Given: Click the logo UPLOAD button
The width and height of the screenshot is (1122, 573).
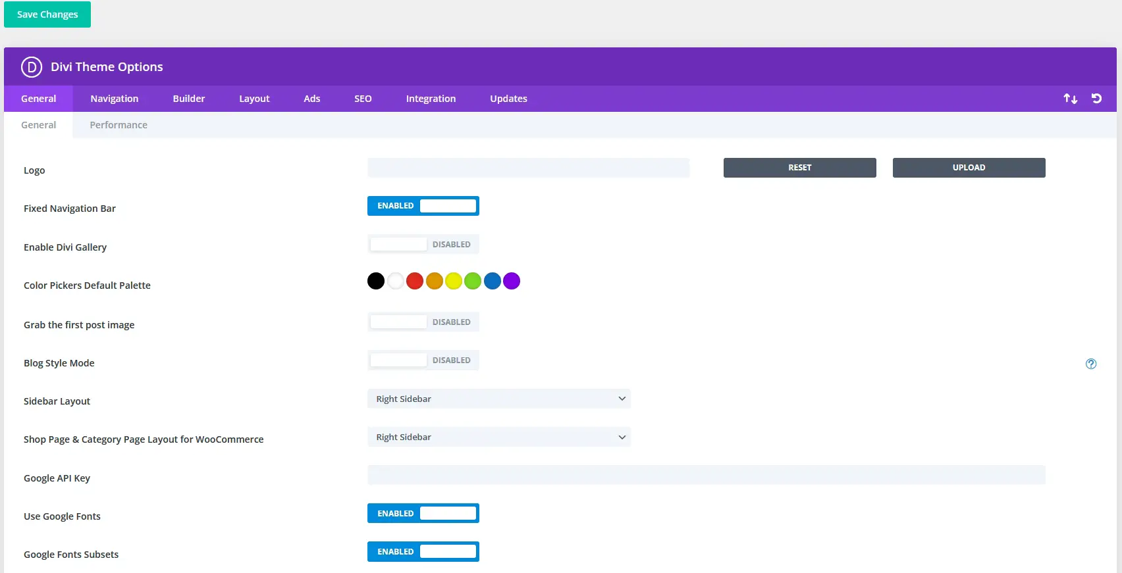Looking at the screenshot, I should [x=969, y=168].
